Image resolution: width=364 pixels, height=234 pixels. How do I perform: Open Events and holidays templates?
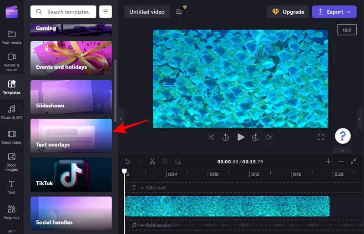[x=71, y=58]
